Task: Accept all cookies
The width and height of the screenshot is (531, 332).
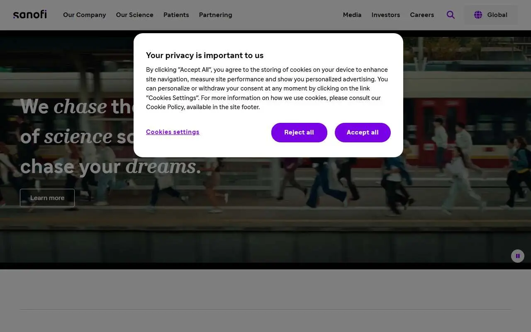Action: (x=363, y=132)
